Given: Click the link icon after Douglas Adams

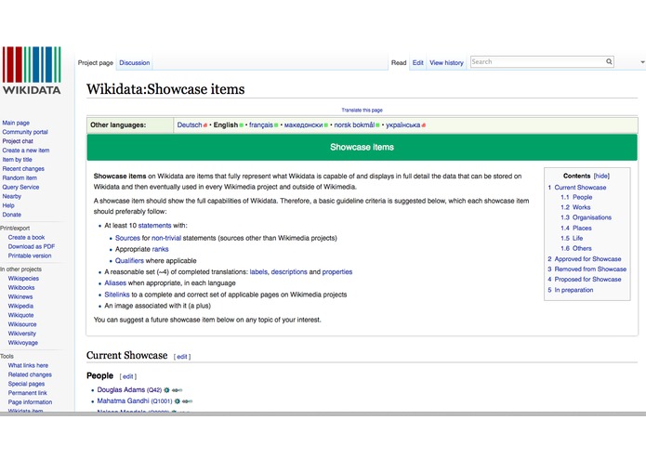Looking at the screenshot, I should click(x=177, y=390).
